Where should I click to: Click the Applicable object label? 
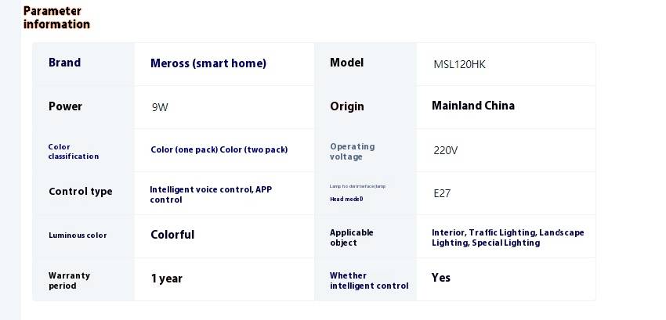point(352,238)
